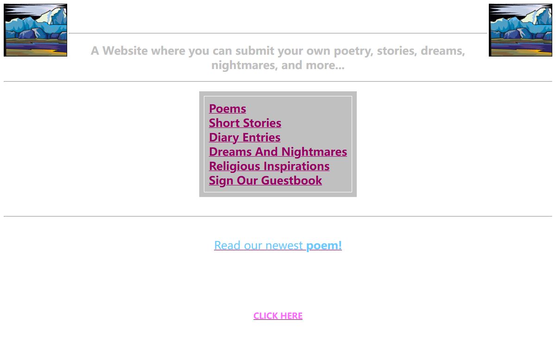
Task: Go to Diary Entries
Action: point(245,137)
